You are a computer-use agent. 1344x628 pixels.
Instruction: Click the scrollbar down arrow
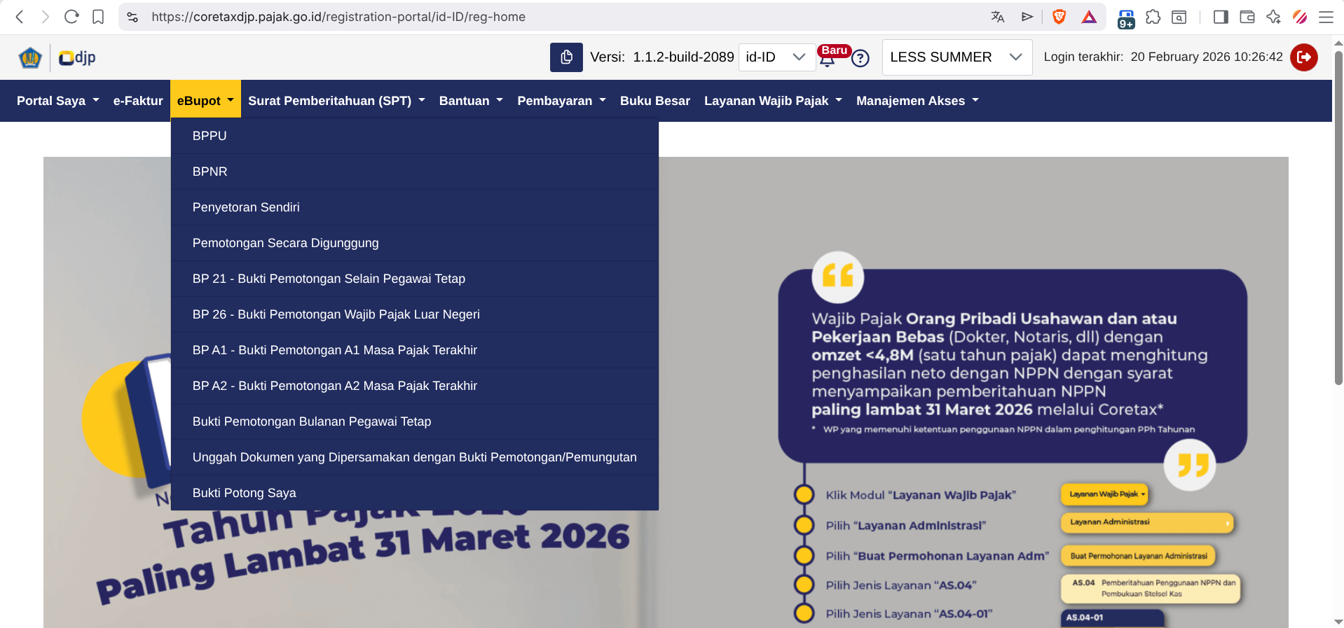click(x=1338, y=622)
